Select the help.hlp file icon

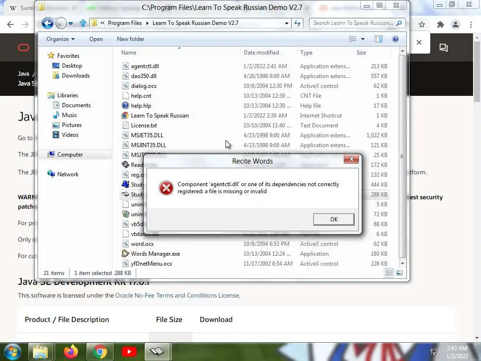[x=125, y=106]
